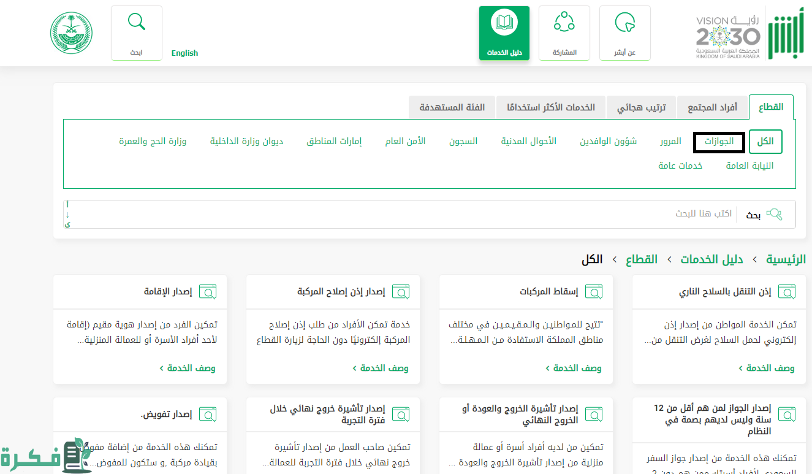
Task: Go to الرئيسية breadcrumb link
Action: (786, 259)
